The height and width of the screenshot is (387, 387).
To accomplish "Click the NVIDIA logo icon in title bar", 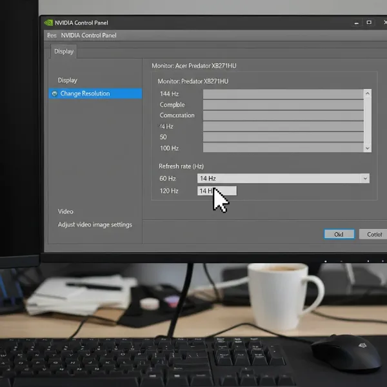I will [48, 23].
